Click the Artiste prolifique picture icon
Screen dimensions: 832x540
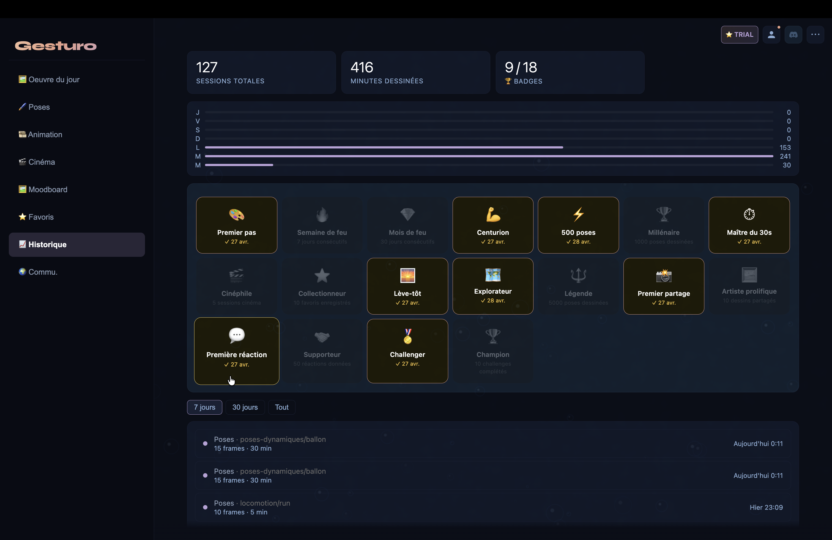(749, 275)
